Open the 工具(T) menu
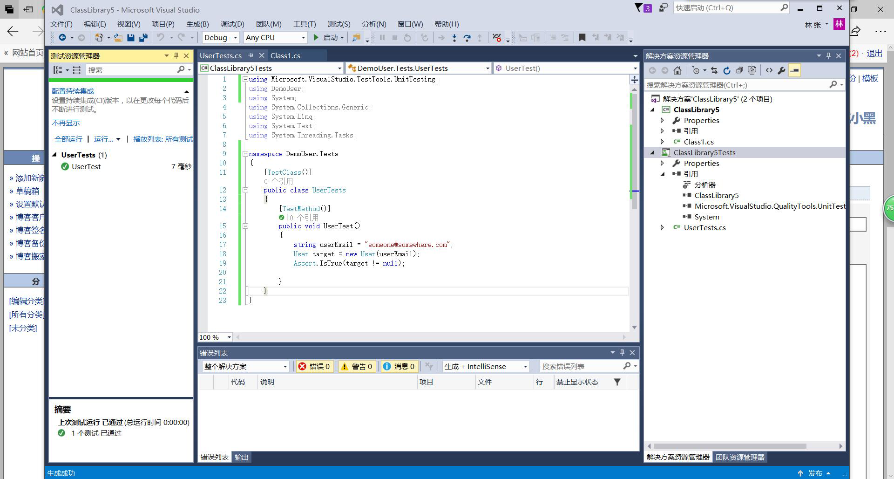This screenshot has height=479, width=894. (305, 24)
